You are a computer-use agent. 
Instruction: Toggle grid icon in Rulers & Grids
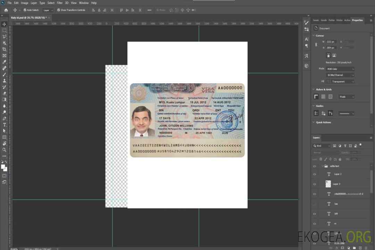tap(323, 97)
